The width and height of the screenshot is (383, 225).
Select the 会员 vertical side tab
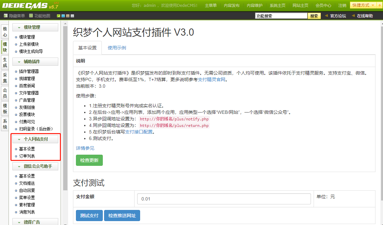coord(5,93)
